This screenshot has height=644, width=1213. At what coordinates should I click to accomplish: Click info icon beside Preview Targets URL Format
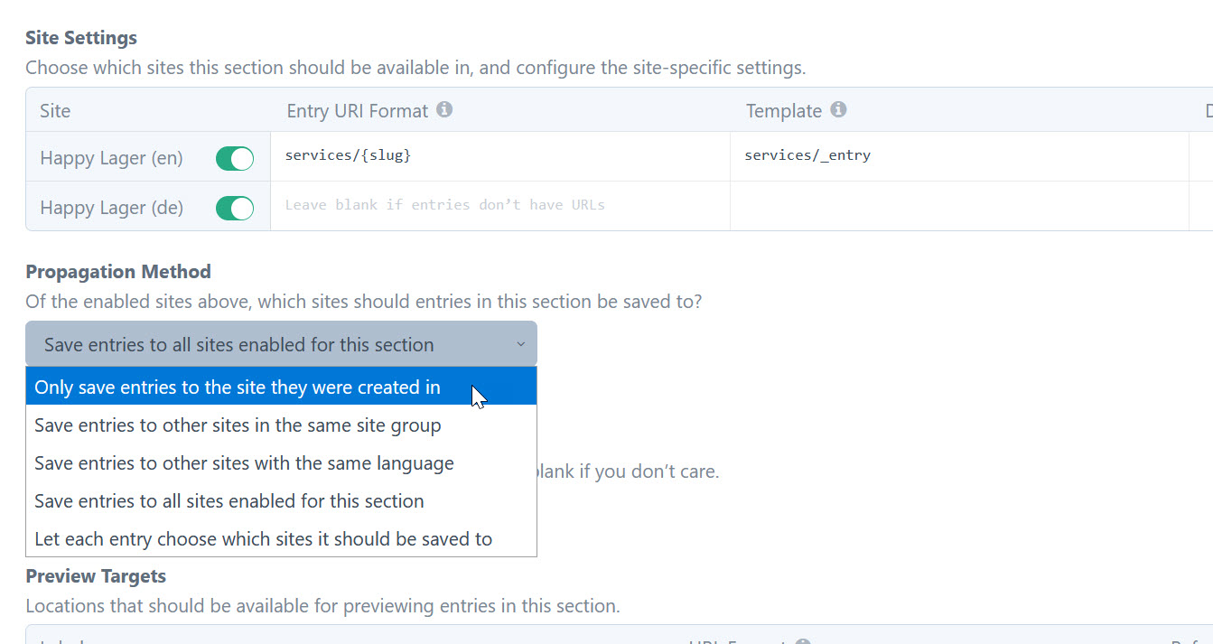(801, 641)
